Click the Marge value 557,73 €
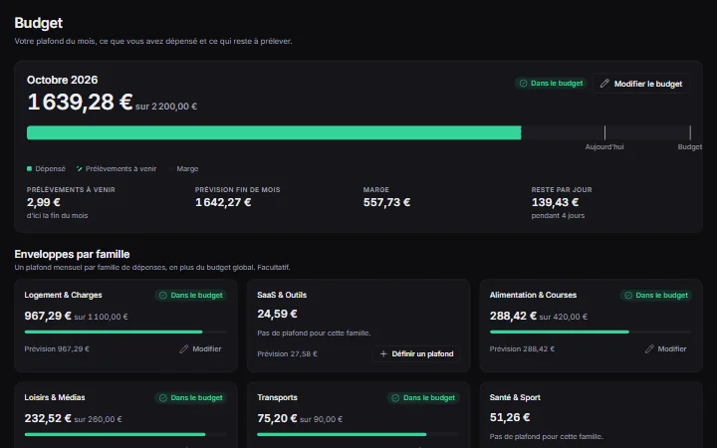 coord(386,202)
